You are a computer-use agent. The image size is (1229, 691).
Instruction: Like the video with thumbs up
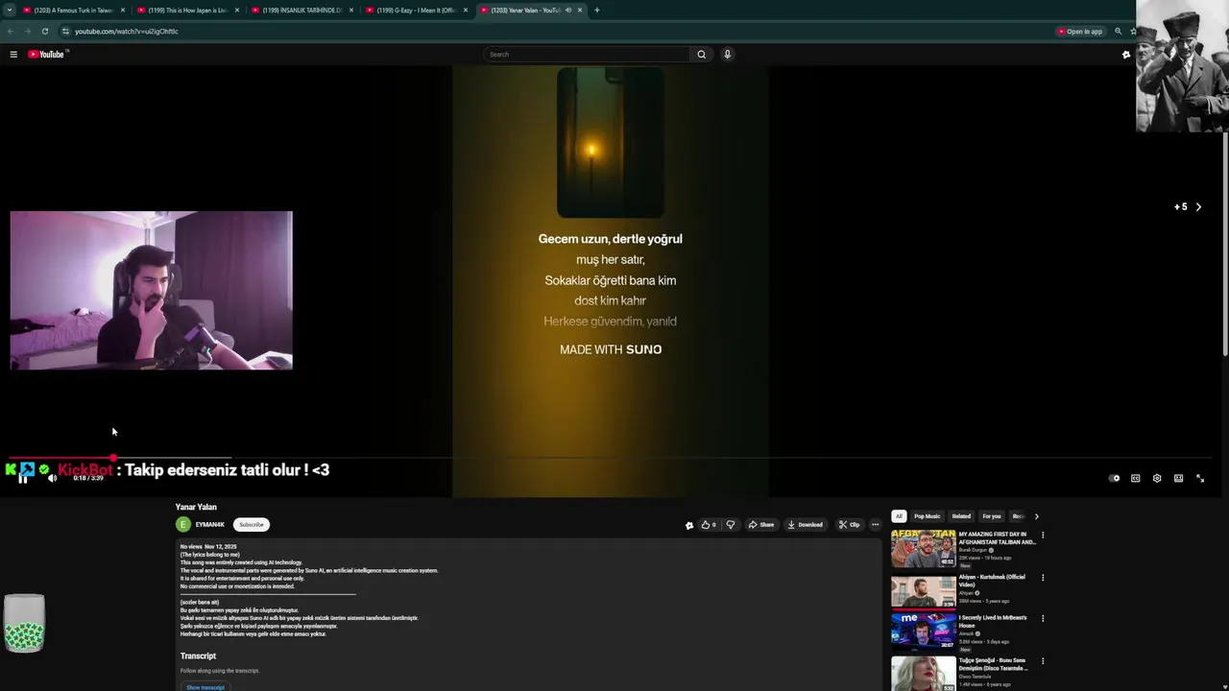(709, 525)
